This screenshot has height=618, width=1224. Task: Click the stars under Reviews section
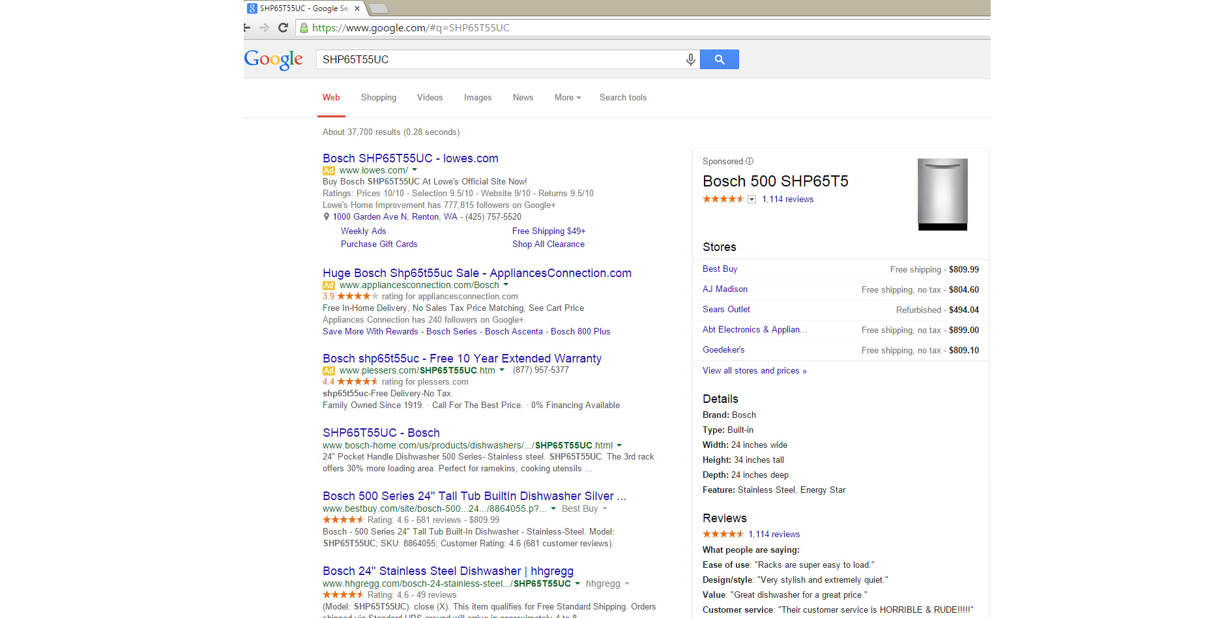pyautogui.click(x=723, y=534)
